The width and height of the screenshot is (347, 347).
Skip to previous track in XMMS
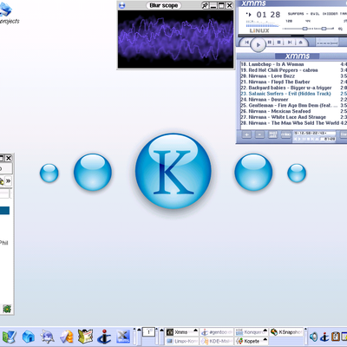(246, 43)
